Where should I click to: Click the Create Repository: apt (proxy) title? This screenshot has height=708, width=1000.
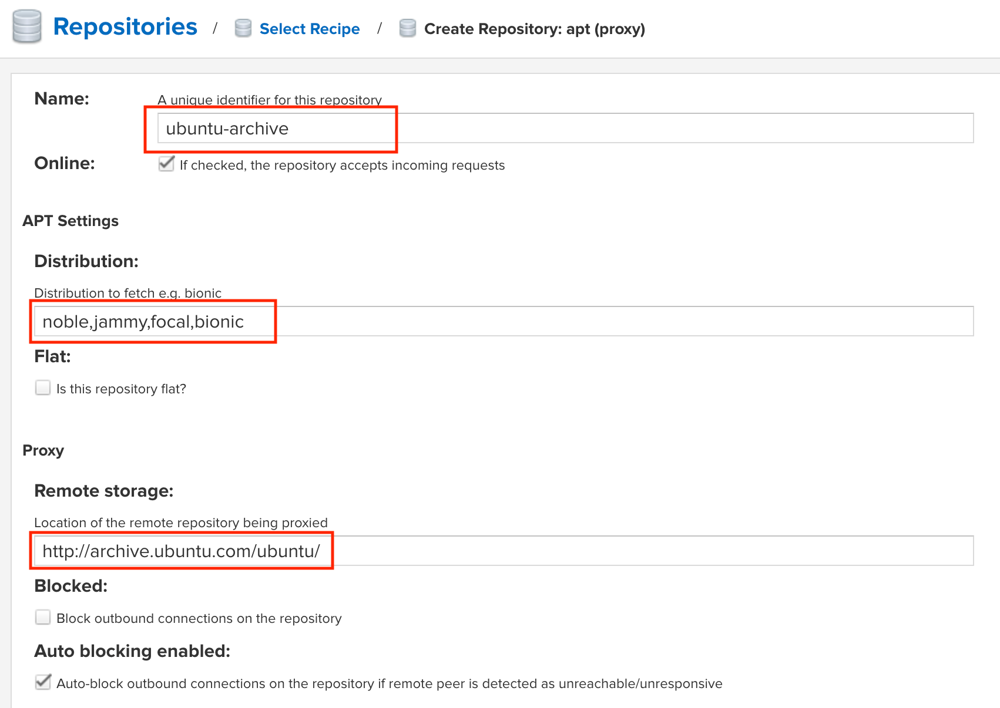pyautogui.click(x=534, y=29)
